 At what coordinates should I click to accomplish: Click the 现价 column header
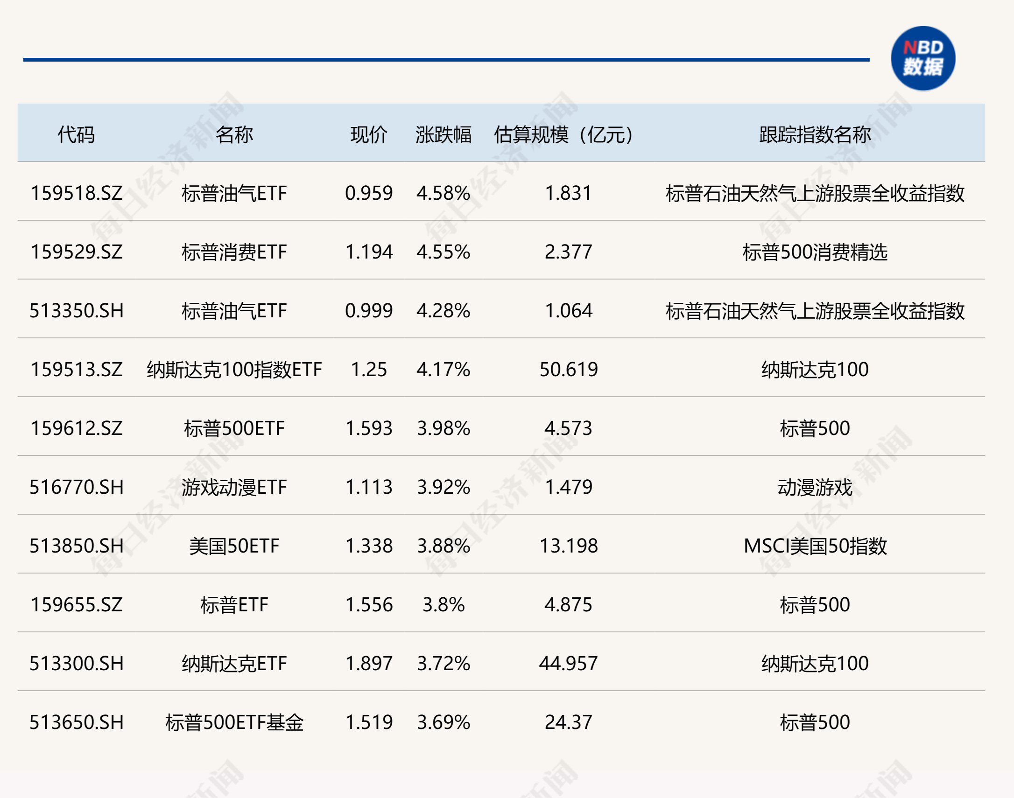[369, 134]
